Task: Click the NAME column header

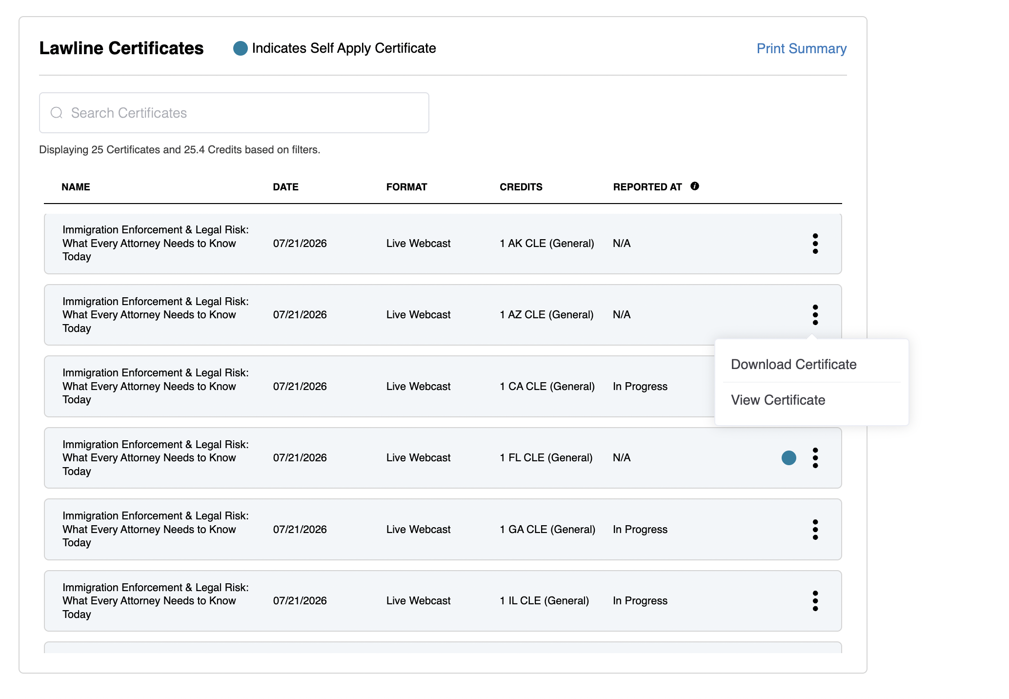Action: tap(76, 187)
